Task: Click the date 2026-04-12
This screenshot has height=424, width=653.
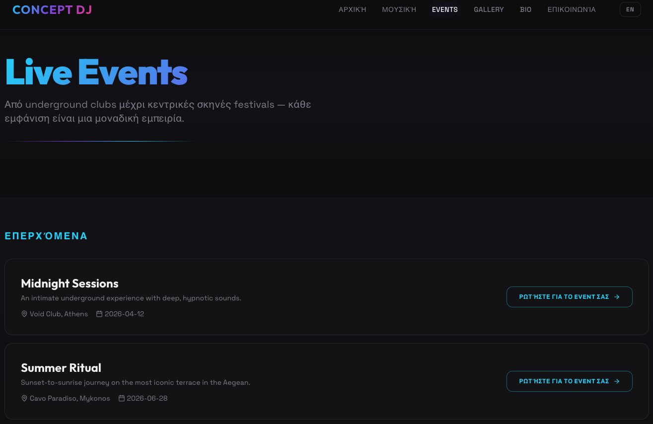Action: [x=124, y=314]
